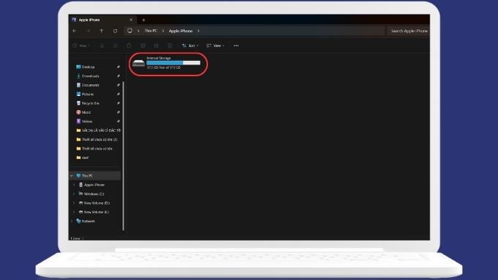Click the Delete toolbar icon
The width and height of the screenshot is (498, 280).
click(x=170, y=45)
